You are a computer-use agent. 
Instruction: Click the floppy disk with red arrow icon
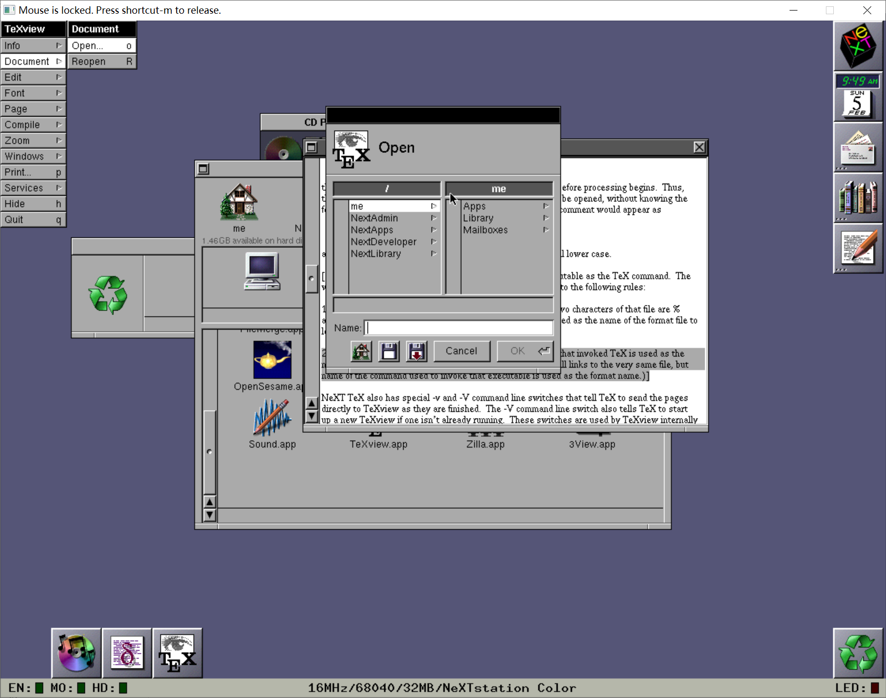(x=416, y=351)
